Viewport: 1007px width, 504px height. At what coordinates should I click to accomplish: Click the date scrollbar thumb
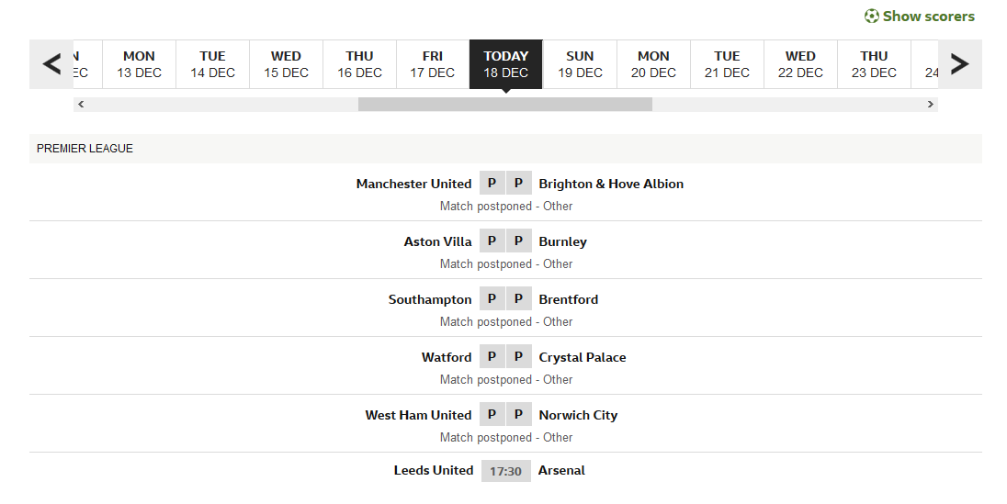click(x=504, y=104)
